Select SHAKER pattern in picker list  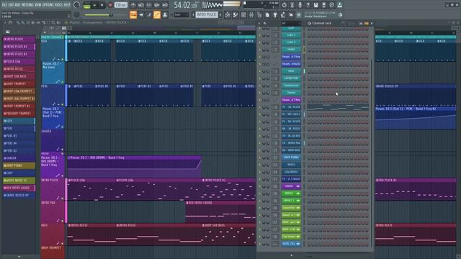point(19,158)
